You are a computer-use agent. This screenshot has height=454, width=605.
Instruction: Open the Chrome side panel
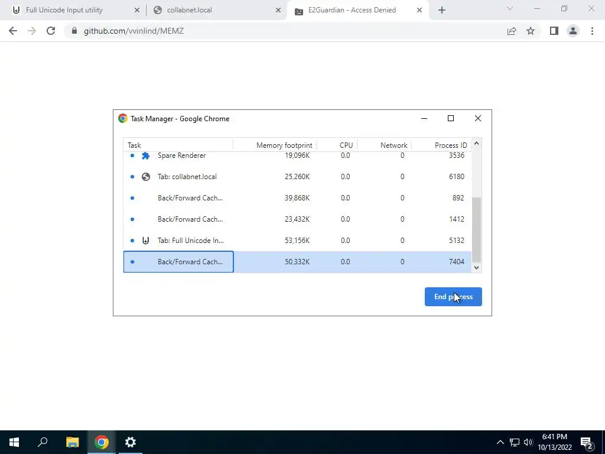(x=554, y=31)
